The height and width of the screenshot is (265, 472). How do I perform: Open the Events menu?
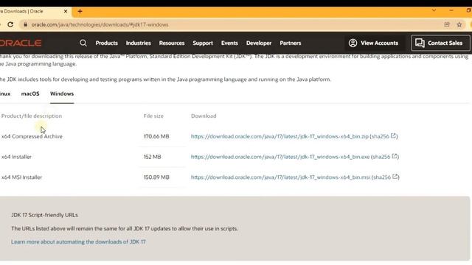(229, 43)
